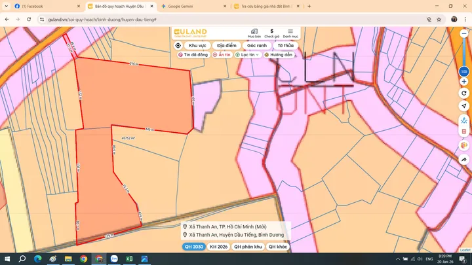
Task: Open the Mua bán house icon
Action: point(254,33)
